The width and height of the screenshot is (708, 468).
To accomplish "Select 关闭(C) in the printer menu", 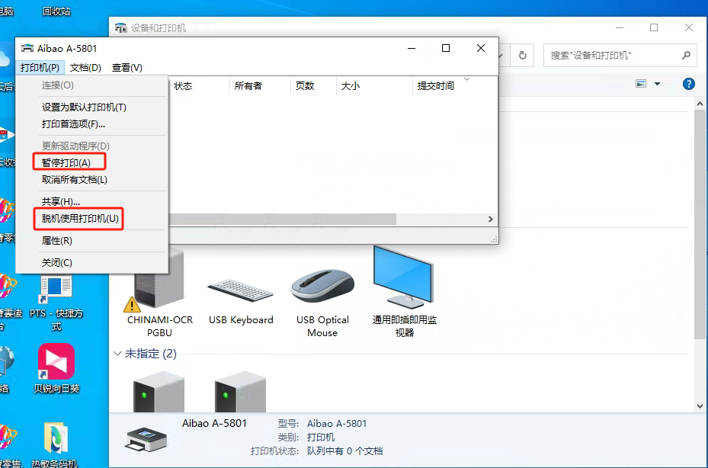I will click(57, 262).
